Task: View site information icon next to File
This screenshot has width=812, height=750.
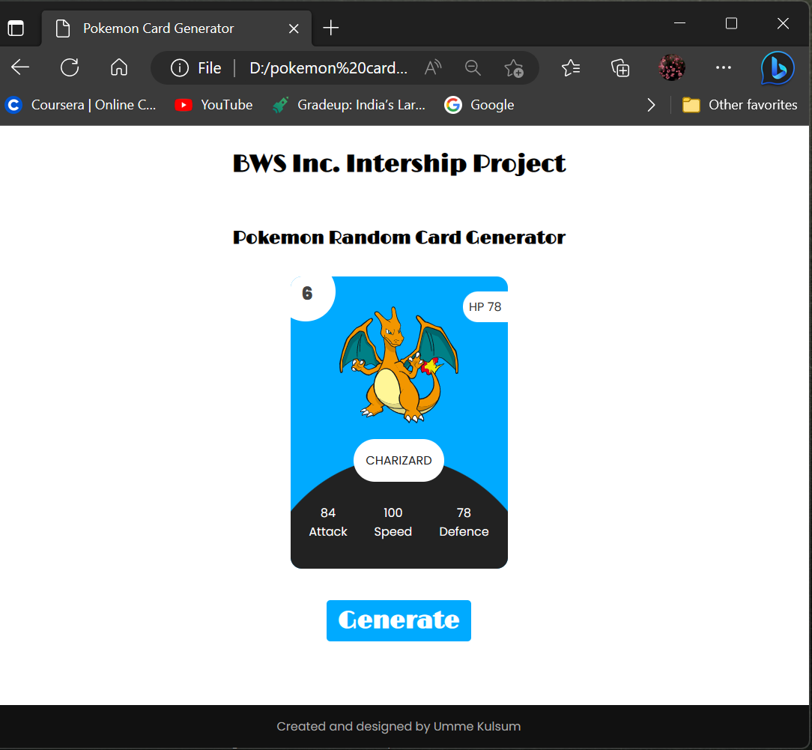Action: [180, 68]
